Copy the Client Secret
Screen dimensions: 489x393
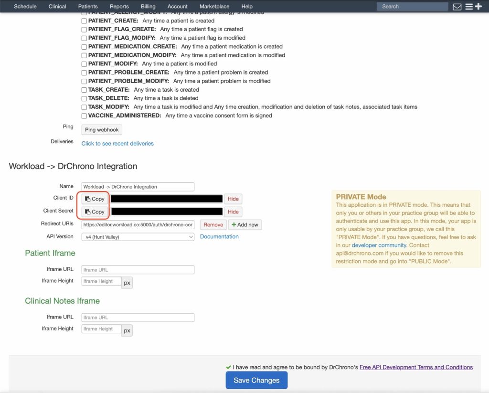point(95,212)
